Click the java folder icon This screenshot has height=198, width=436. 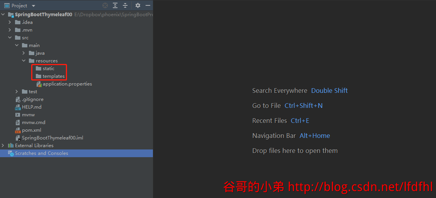tap(32, 53)
